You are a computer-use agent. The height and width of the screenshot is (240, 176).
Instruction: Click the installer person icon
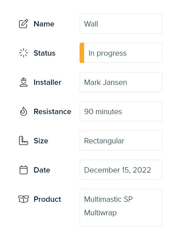23,82
